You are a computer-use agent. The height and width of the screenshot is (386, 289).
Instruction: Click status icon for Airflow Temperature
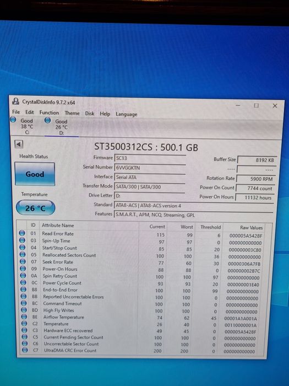pos(24,317)
